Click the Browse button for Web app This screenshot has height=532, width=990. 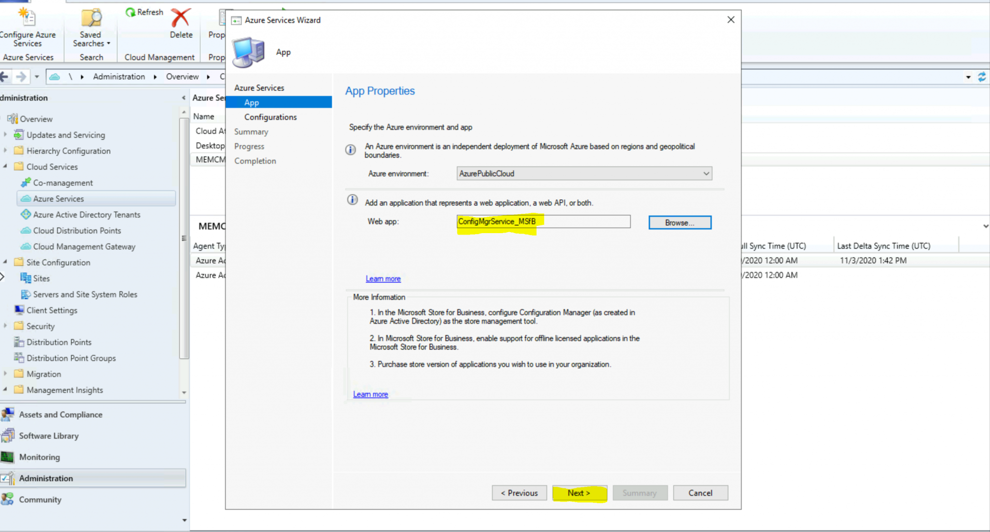679,222
